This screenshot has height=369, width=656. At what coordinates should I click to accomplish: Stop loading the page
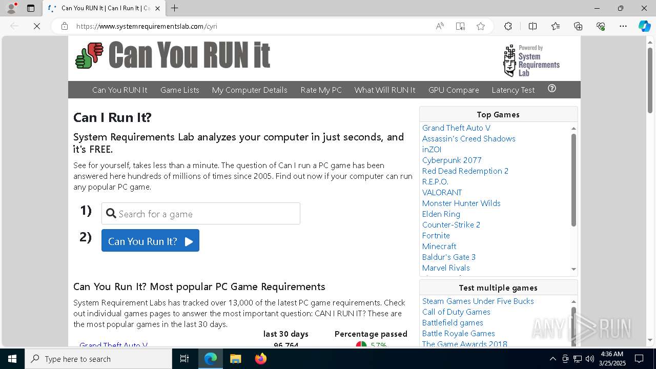coord(37,26)
